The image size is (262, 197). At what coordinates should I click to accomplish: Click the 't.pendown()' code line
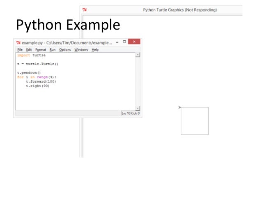tap(29, 73)
